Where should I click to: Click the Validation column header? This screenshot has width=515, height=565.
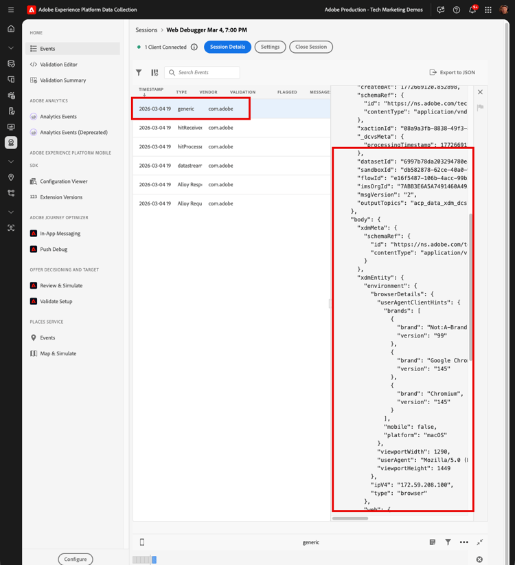point(242,92)
